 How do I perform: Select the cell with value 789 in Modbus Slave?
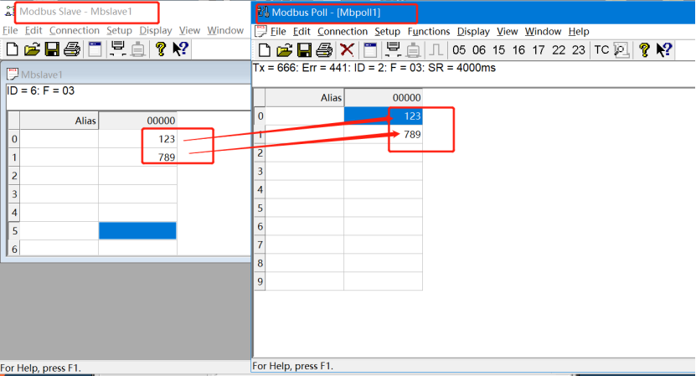tap(137, 157)
